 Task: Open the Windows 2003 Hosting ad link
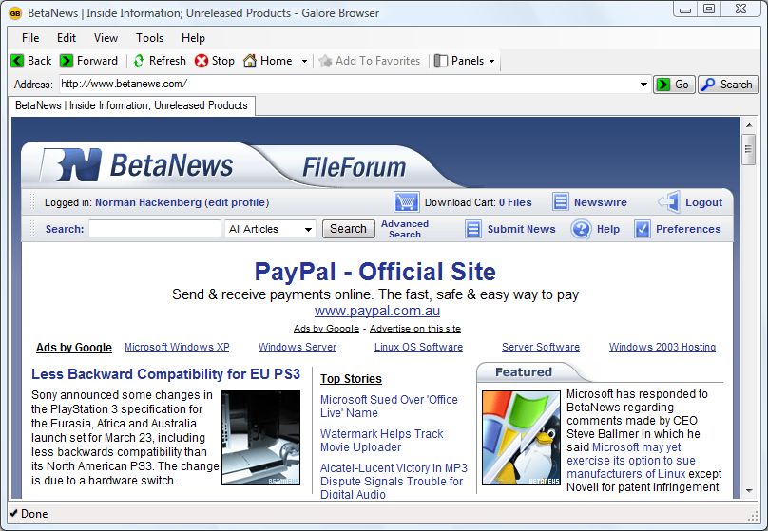coord(662,347)
